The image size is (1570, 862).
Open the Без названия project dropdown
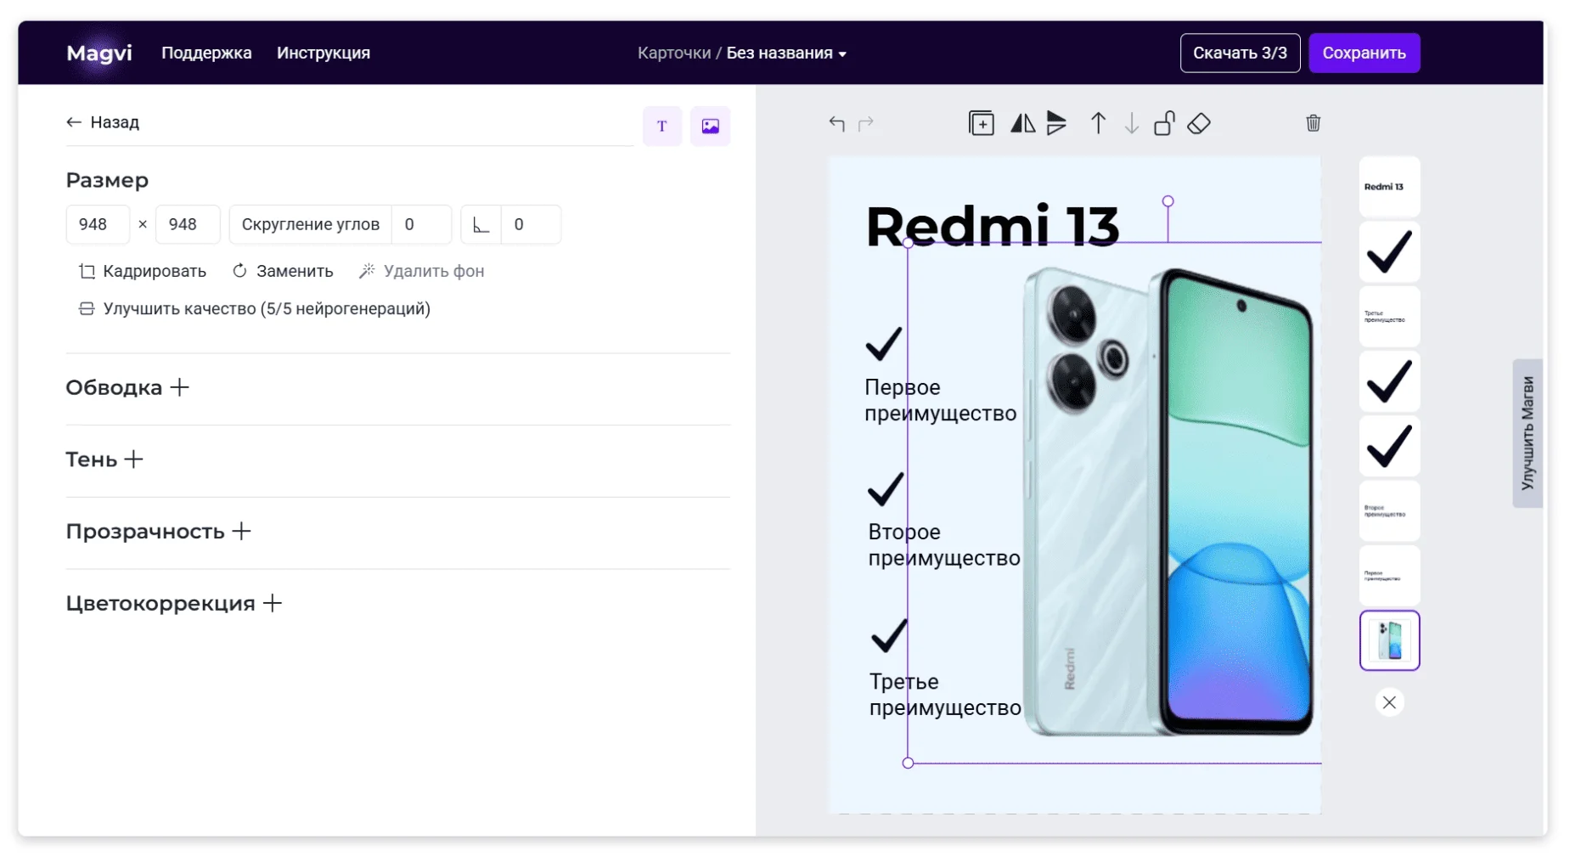tap(786, 53)
